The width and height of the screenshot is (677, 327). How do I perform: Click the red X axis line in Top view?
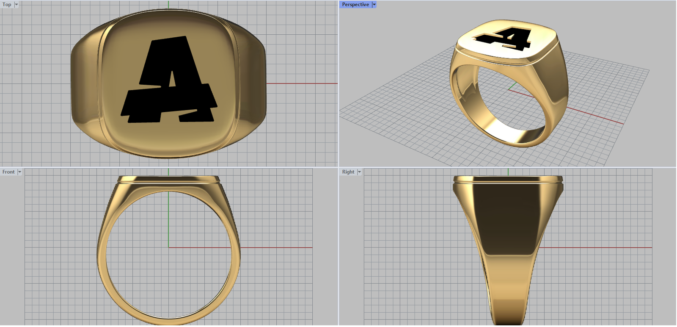click(300, 83)
